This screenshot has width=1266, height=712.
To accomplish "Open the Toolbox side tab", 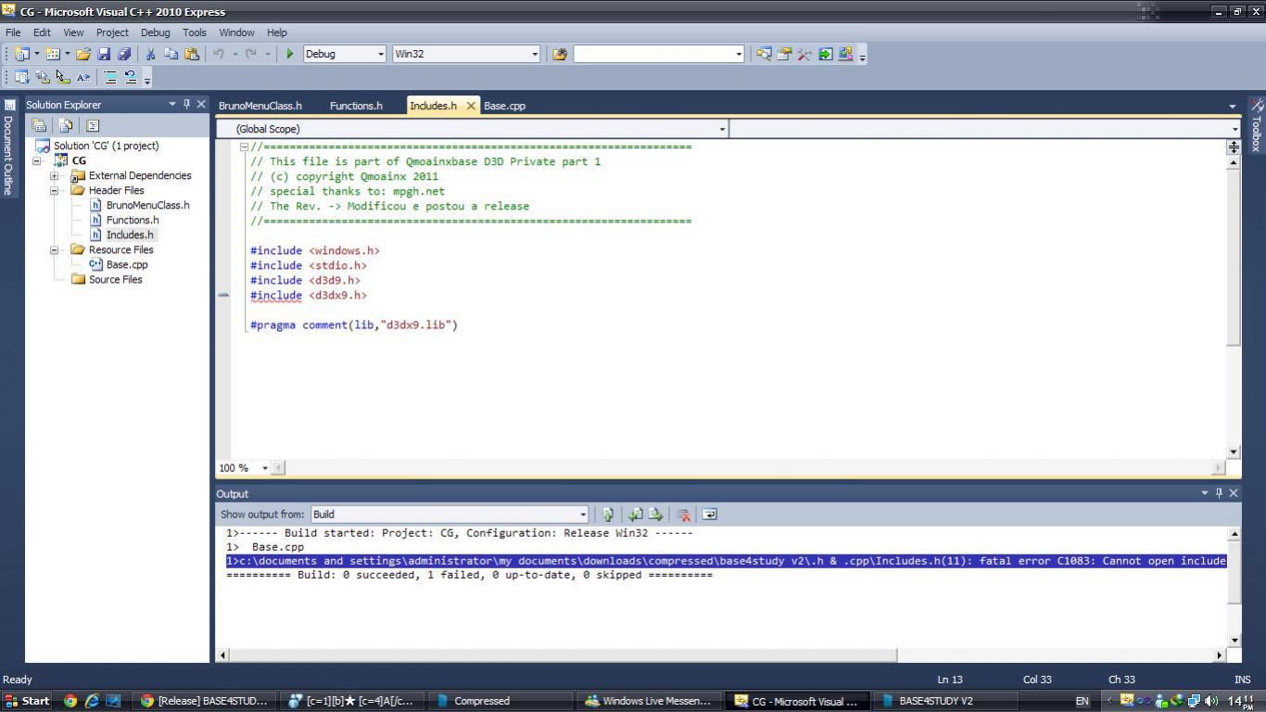I will tap(1257, 125).
